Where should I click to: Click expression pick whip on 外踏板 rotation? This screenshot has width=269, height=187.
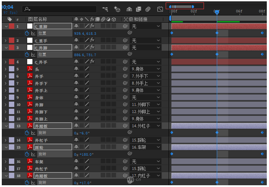[130, 132]
